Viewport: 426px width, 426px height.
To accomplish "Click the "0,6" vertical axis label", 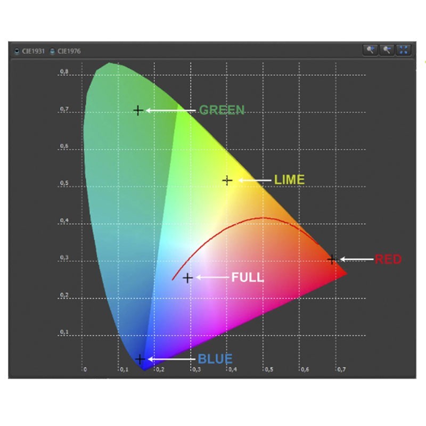I will [x=64, y=146].
